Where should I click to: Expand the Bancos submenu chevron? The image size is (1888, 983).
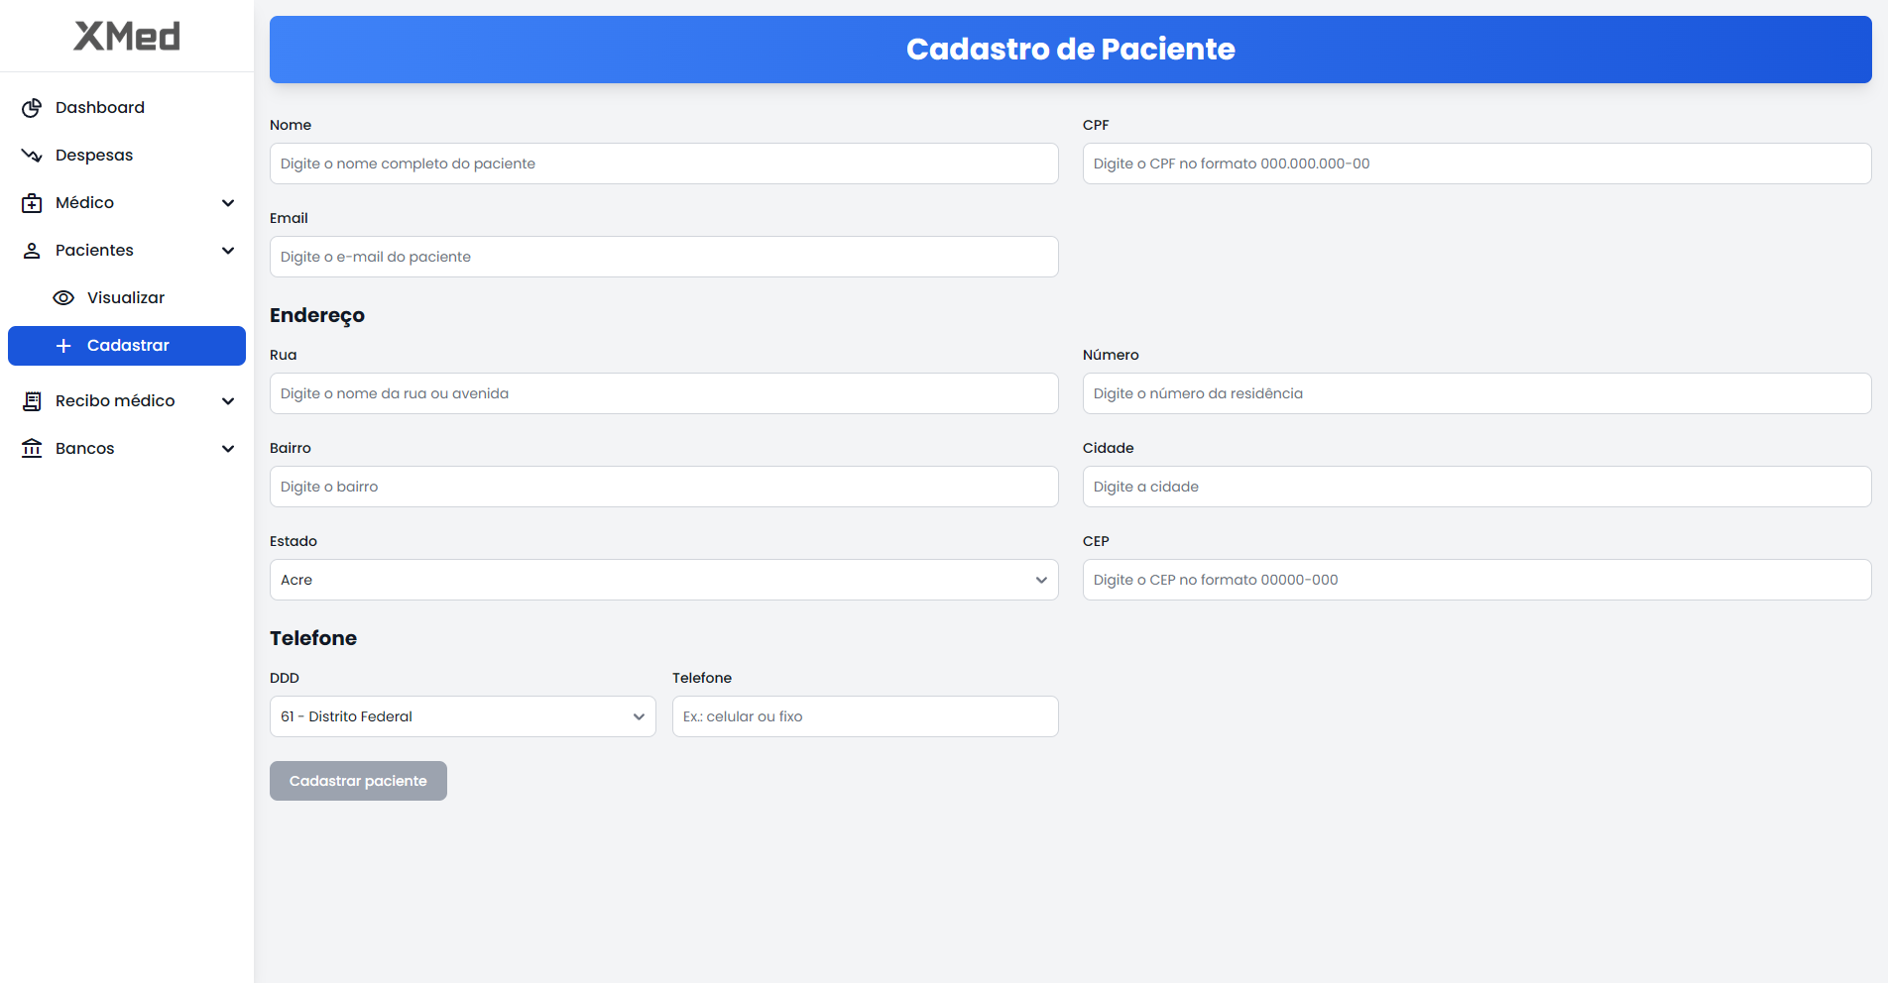coord(228,449)
